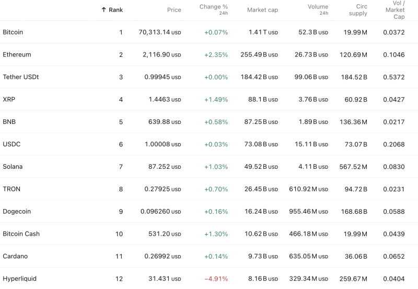Click XRP's 88.1 B USD market cap

[263, 99]
